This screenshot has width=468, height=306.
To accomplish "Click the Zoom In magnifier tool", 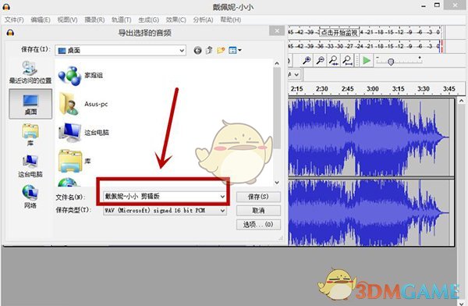I will pos(307,60).
